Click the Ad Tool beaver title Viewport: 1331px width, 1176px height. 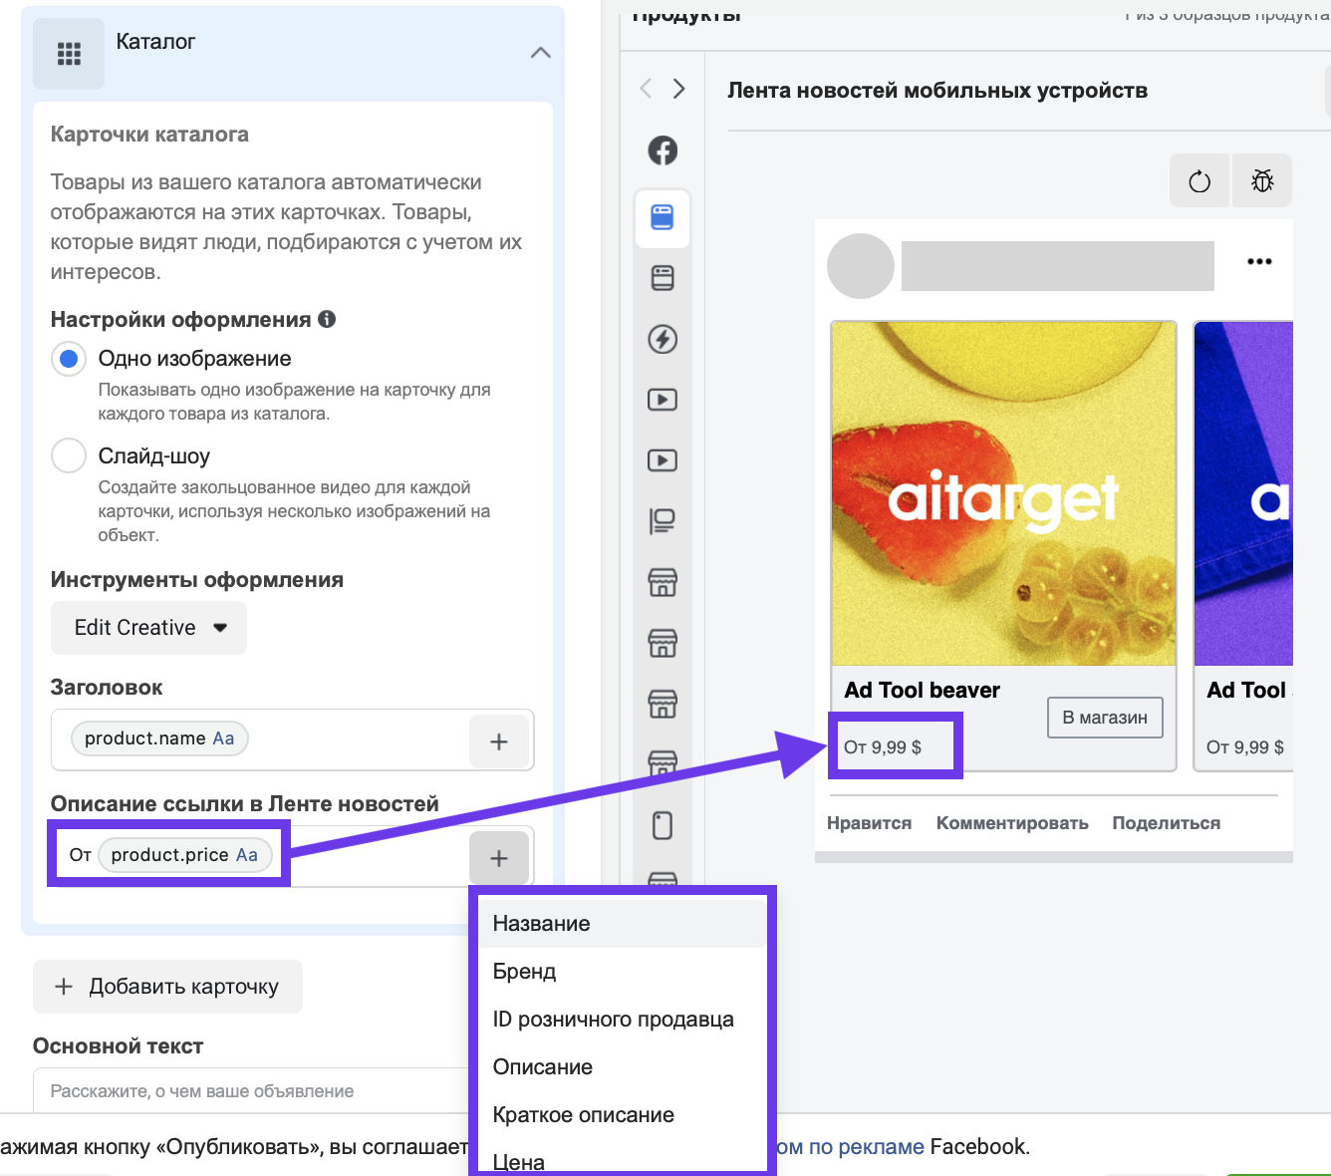pos(923,691)
